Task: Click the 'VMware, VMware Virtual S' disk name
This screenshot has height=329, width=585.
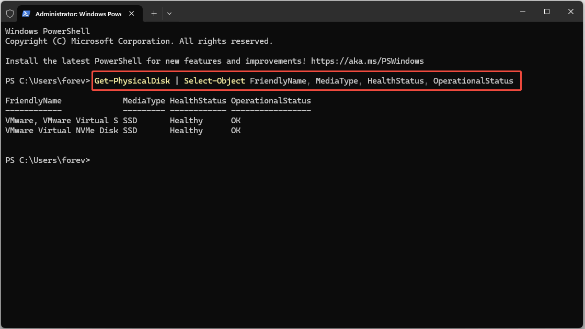Action: pyautogui.click(x=62, y=120)
